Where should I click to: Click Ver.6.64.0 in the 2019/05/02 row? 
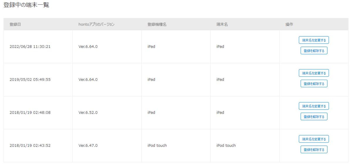[88, 79]
